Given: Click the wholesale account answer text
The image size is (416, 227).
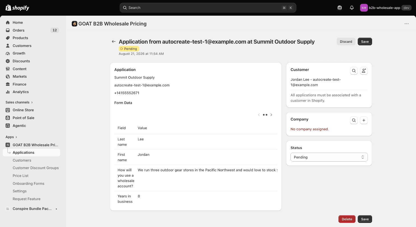Looking at the screenshot, I should (x=207, y=170).
